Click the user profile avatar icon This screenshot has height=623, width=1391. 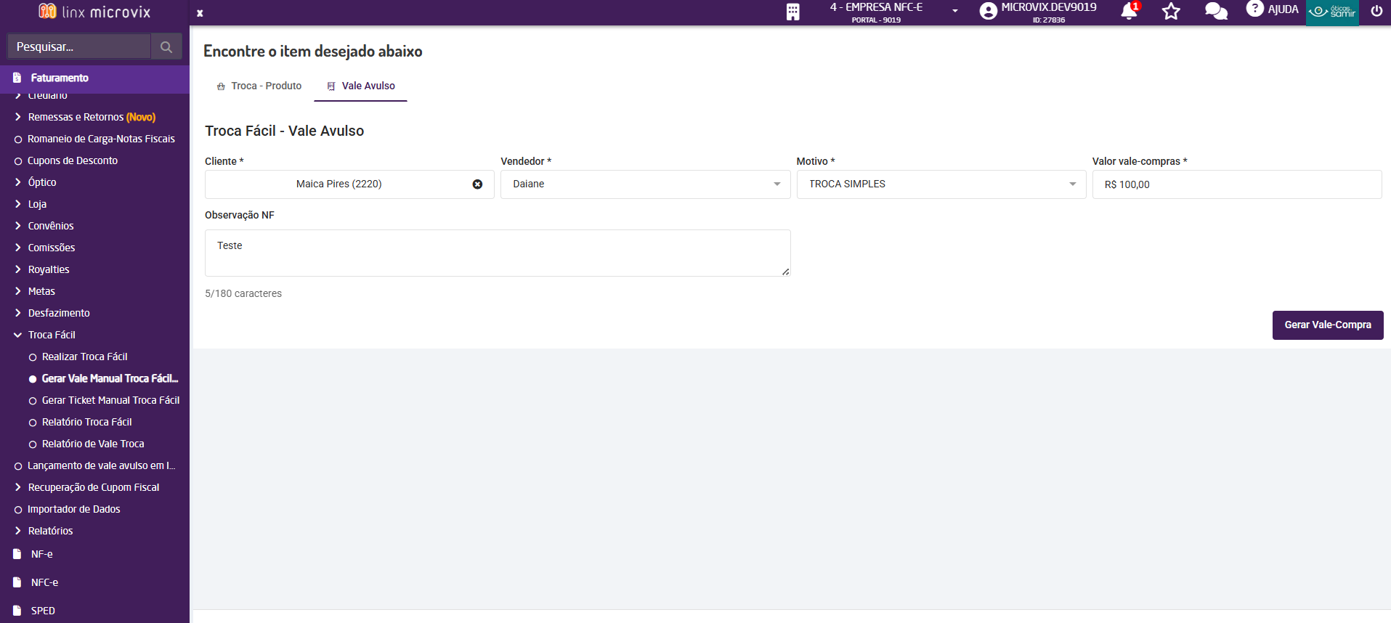[x=988, y=11]
